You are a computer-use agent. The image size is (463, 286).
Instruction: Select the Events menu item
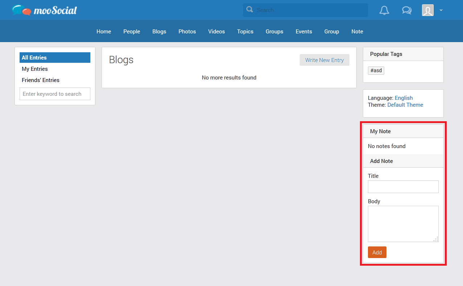point(304,32)
